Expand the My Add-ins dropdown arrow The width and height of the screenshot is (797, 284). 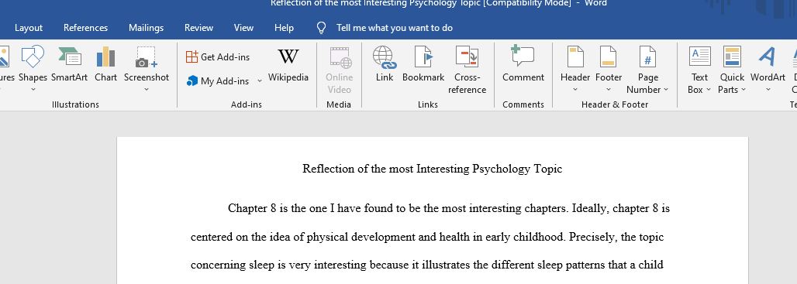pos(259,81)
